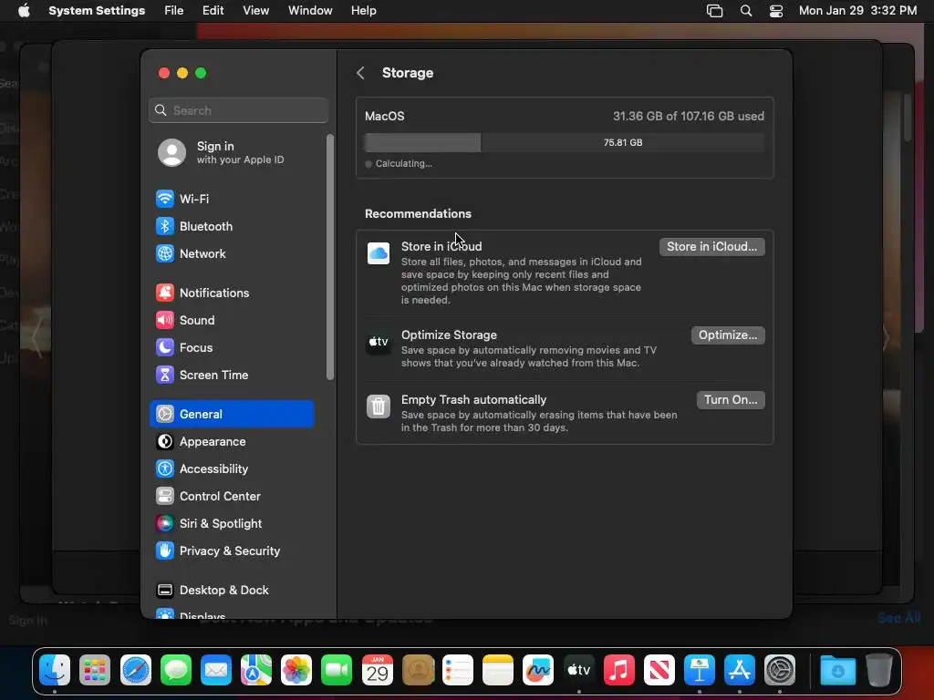Open Messages from the Dock
This screenshot has height=700, width=934.
pyautogui.click(x=176, y=671)
